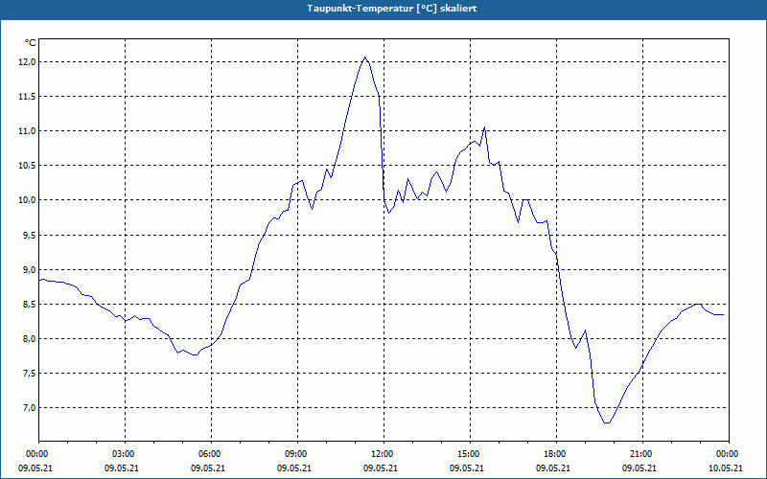Screen dimensions: 767x479
Task: Click the °C unit label
Action: (31, 43)
